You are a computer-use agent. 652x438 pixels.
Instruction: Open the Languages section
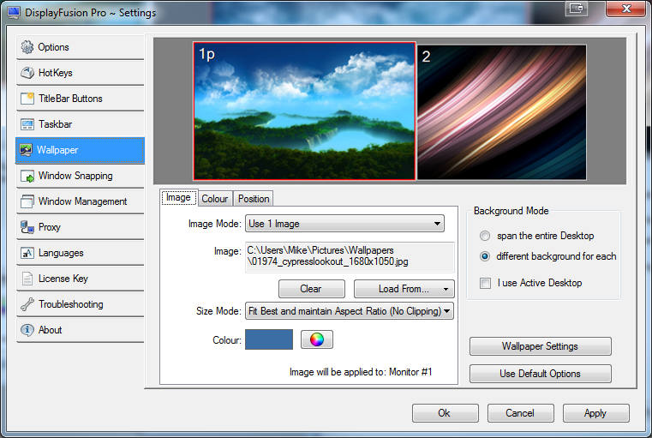81,253
